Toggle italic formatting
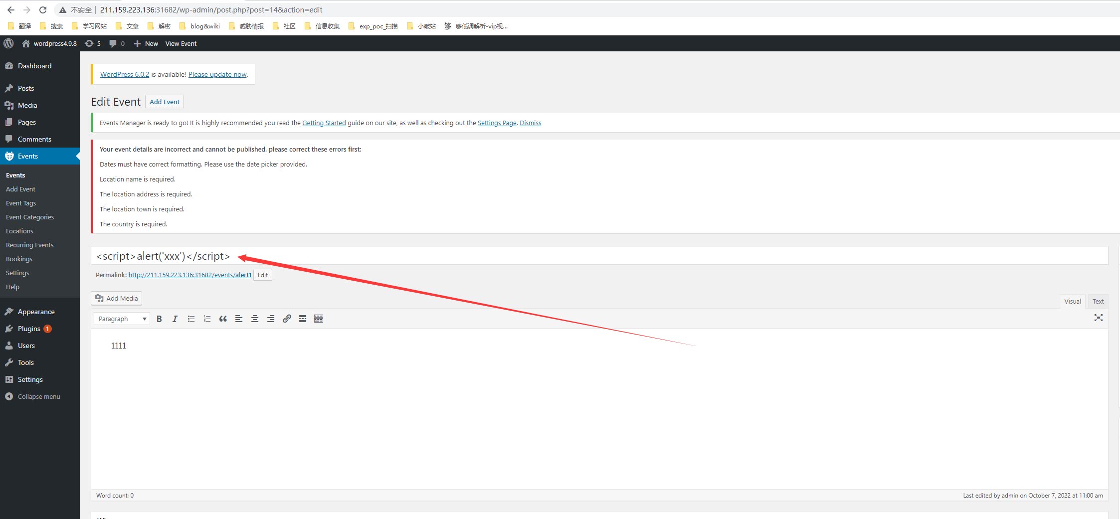Screen dimensions: 1120x519 tap(175, 319)
